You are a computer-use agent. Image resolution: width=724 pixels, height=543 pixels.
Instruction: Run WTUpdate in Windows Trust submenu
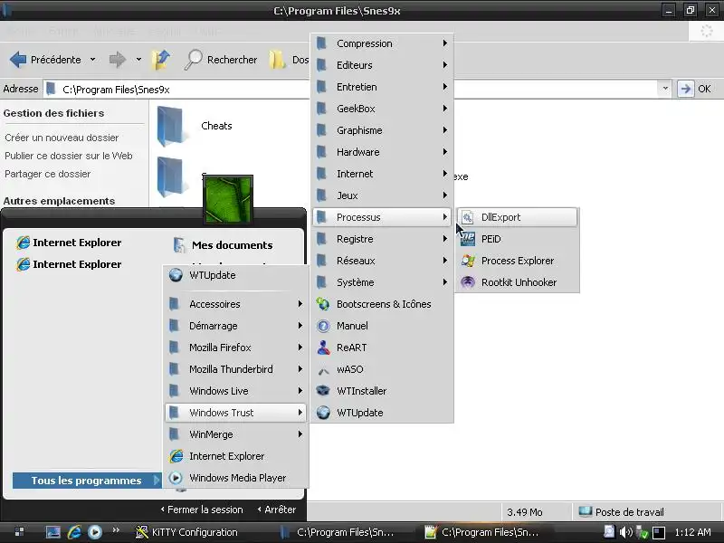pyautogui.click(x=382, y=413)
